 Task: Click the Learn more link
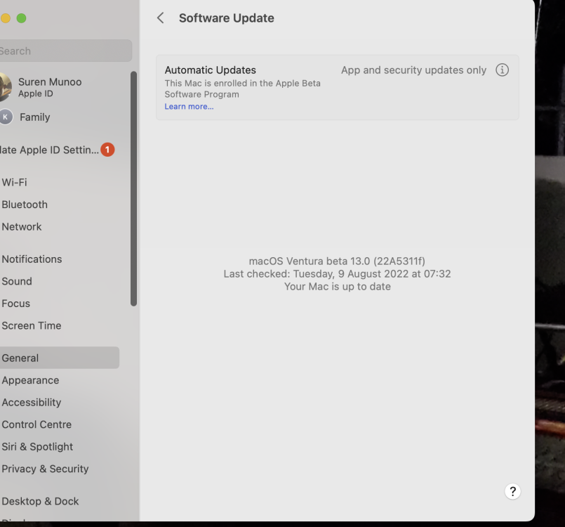pos(189,106)
